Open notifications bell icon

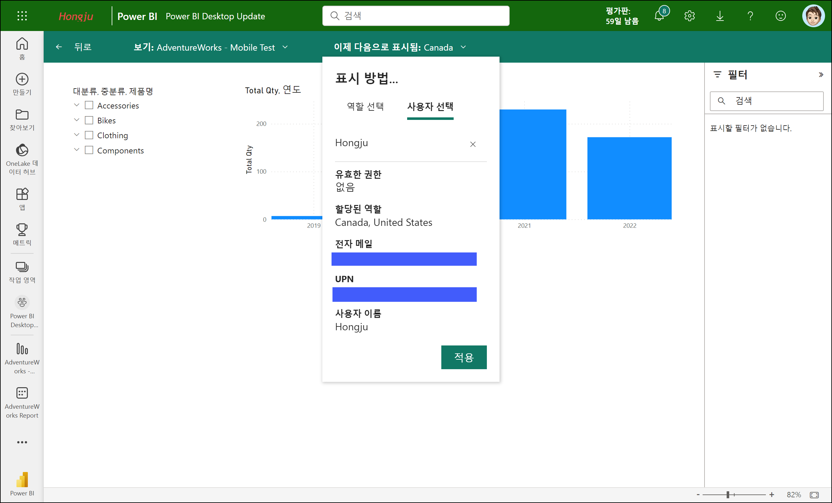click(659, 16)
